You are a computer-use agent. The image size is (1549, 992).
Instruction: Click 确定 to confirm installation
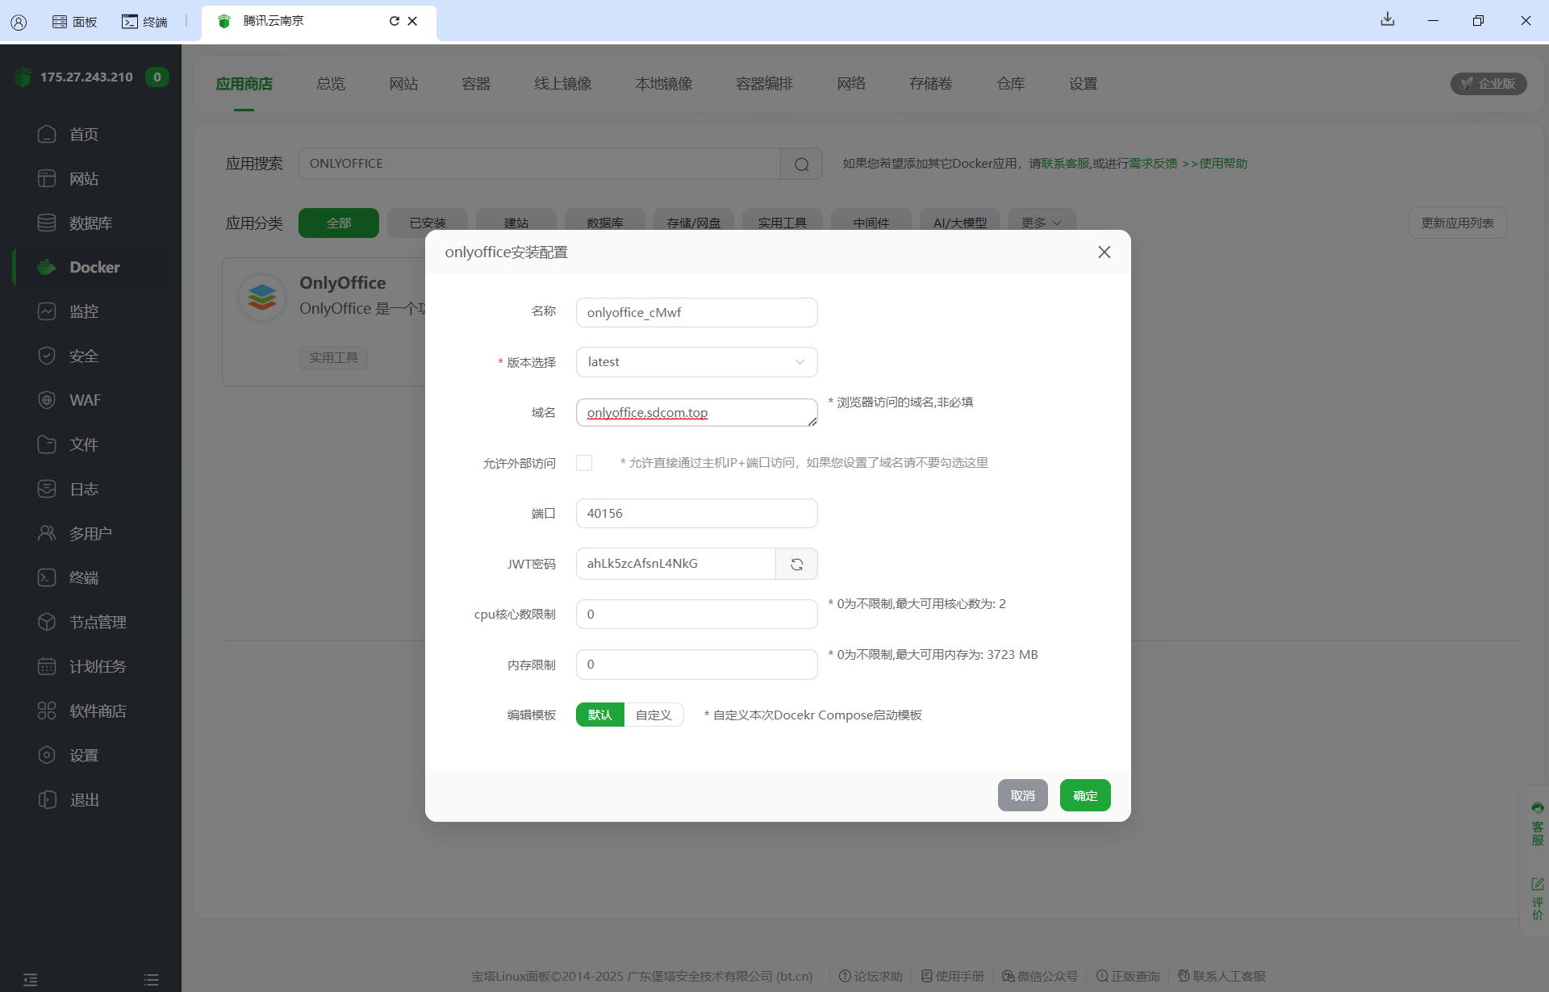1084,795
